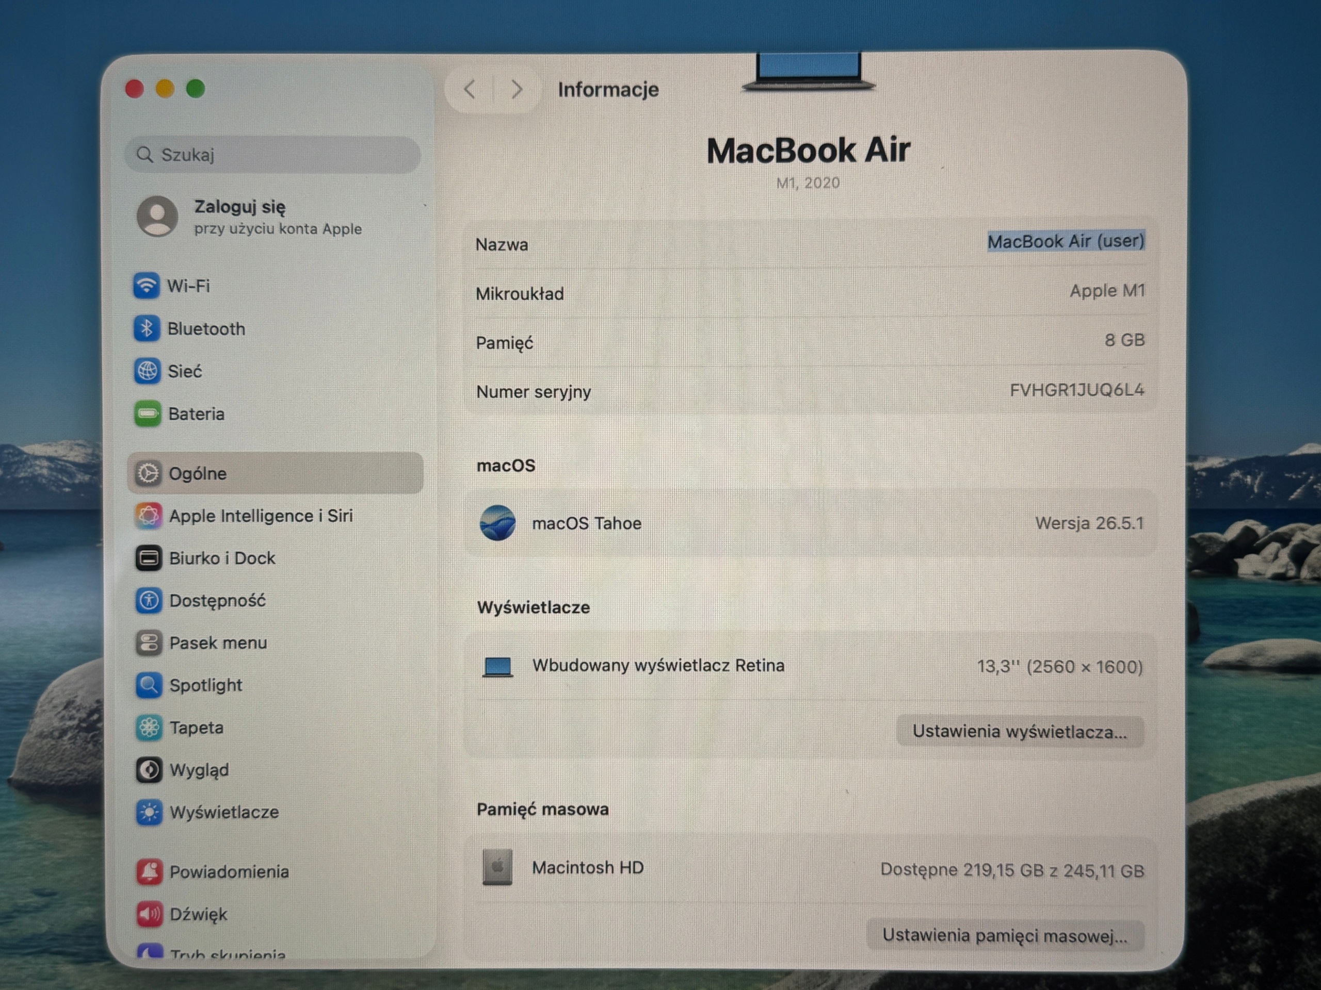1321x990 pixels.
Task: Open Dostępność settings
Action: tap(276, 600)
